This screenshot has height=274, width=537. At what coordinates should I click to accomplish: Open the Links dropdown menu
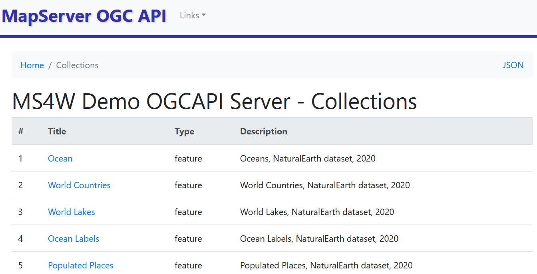[x=193, y=16]
